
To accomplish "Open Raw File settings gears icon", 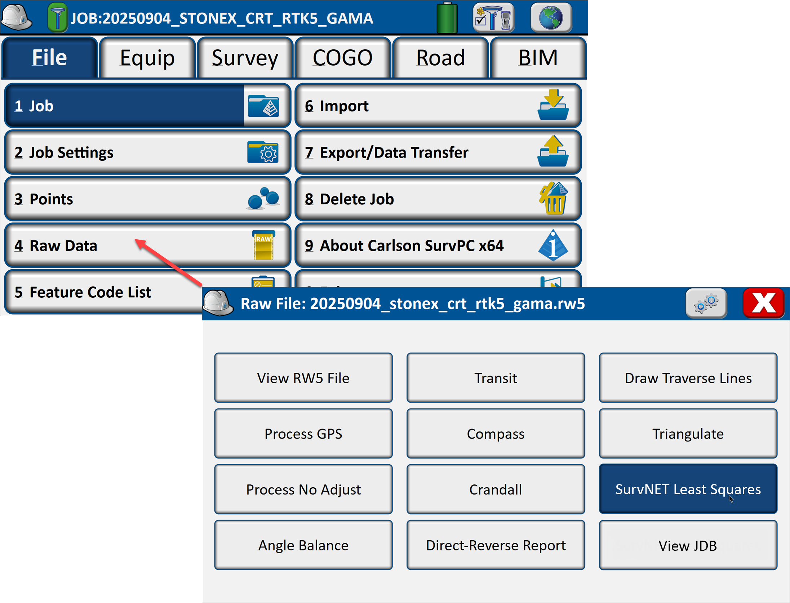I will point(706,303).
